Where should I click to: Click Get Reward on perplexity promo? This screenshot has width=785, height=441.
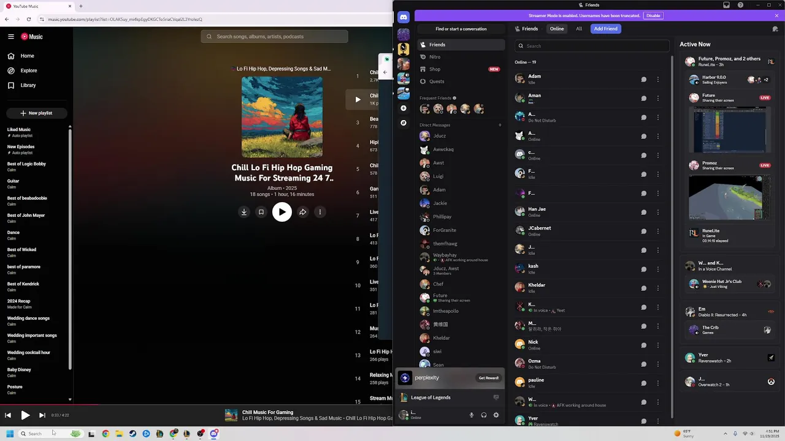(489, 378)
